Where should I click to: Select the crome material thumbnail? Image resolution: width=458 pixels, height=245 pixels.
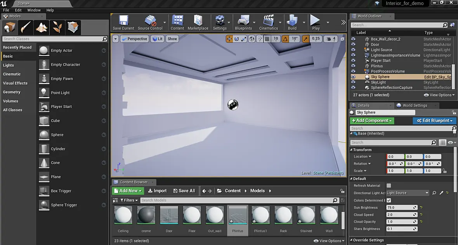(146, 215)
